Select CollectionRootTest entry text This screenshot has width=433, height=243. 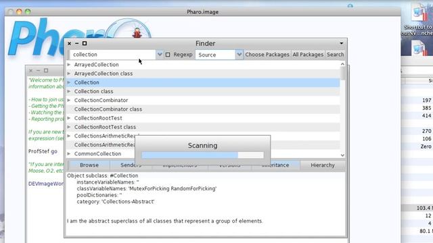coord(98,118)
